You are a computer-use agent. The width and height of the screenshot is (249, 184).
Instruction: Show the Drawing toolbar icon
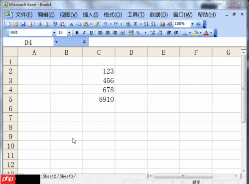[x=169, y=24]
